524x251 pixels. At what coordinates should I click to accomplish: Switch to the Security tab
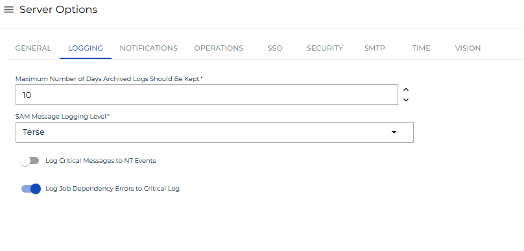click(x=325, y=48)
